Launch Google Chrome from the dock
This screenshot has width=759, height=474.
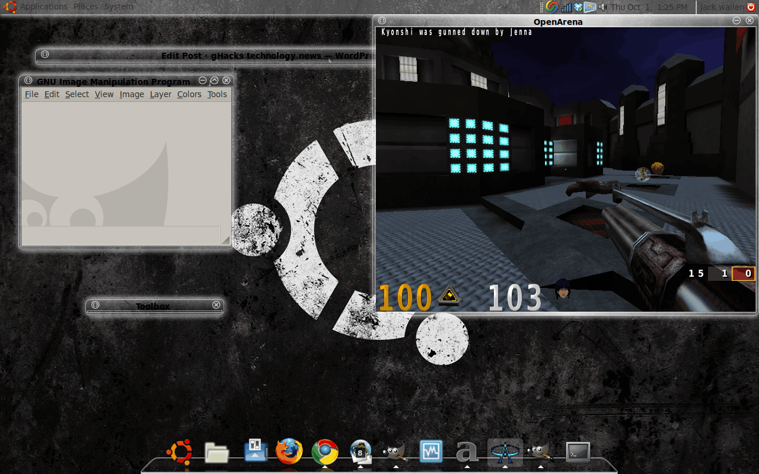click(x=325, y=452)
